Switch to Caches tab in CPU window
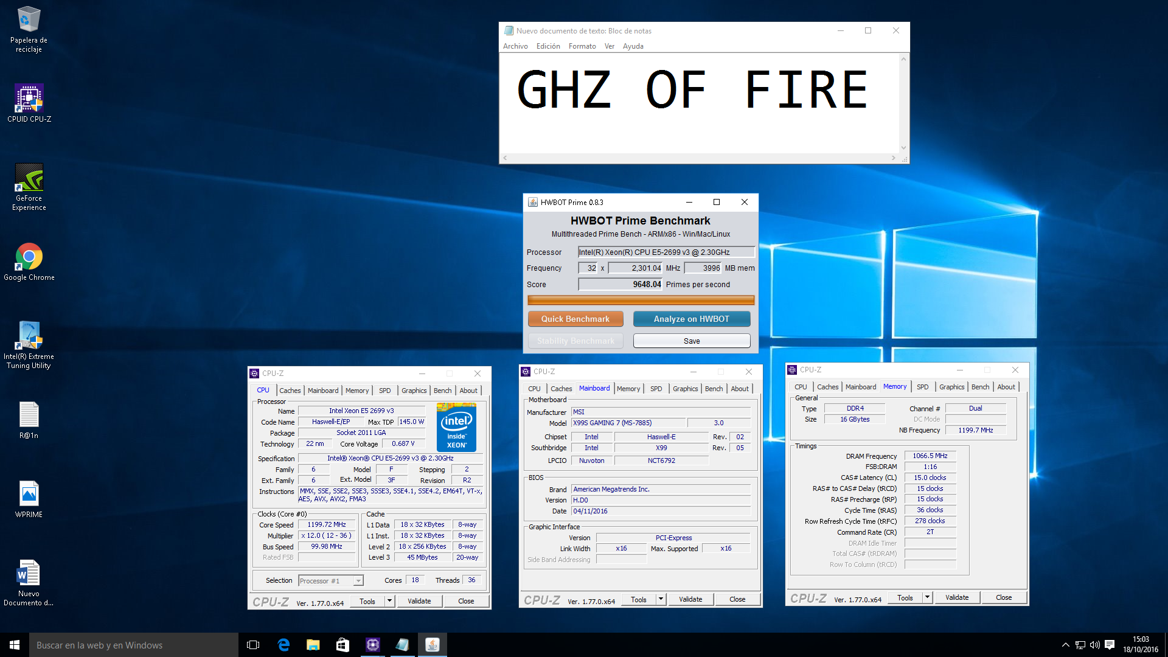Screen dimensions: 1168x657 [x=290, y=391]
